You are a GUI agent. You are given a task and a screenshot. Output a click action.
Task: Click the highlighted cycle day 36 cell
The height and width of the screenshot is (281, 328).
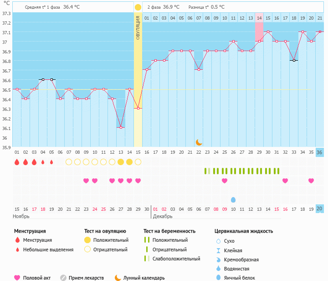pyautogui.click(x=320, y=152)
